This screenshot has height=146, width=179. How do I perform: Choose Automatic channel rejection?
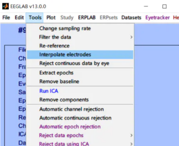[80, 109]
